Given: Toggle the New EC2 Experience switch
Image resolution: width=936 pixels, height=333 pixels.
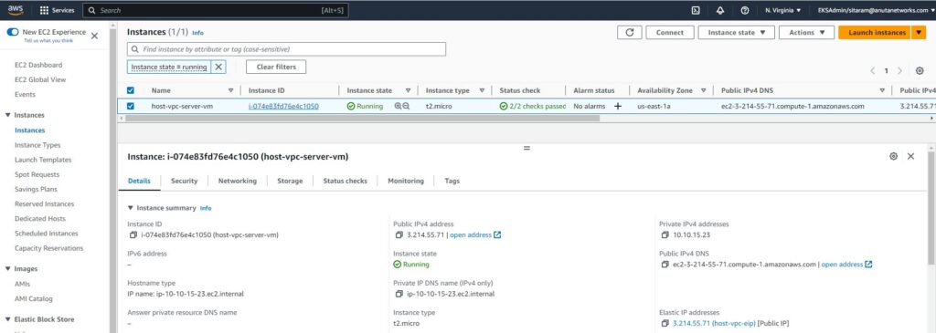Looking at the screenshot, I should tap(13, 32).
